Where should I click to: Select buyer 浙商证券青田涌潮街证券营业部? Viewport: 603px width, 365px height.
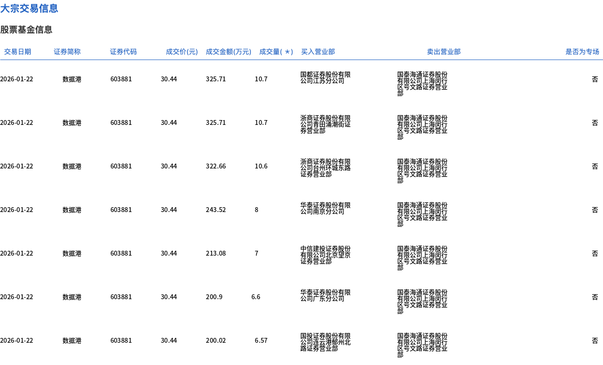pyautogui.click(x=325, y=124)
